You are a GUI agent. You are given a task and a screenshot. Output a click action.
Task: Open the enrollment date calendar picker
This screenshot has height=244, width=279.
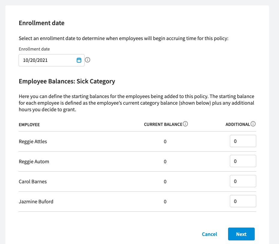[79, 60]
